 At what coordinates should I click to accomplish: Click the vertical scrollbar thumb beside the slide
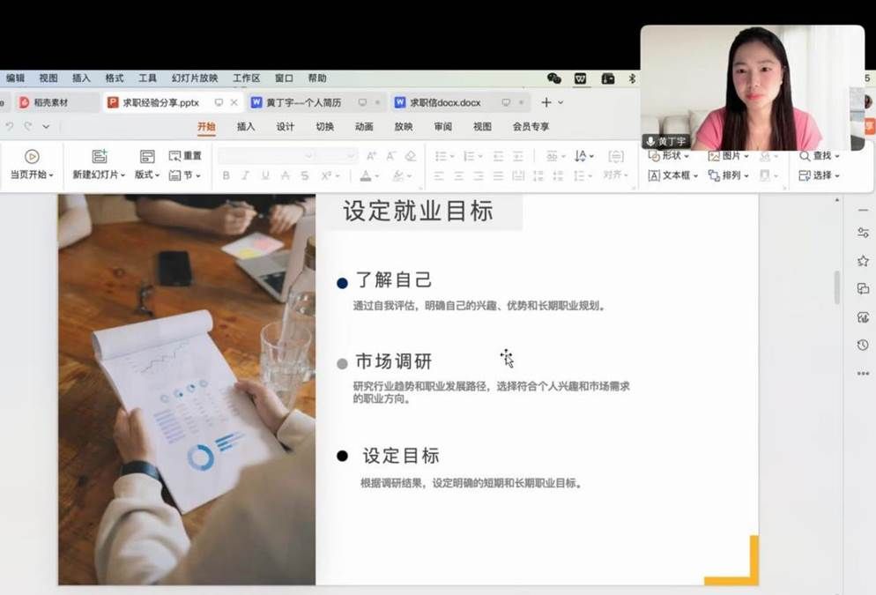coord(837,287)
